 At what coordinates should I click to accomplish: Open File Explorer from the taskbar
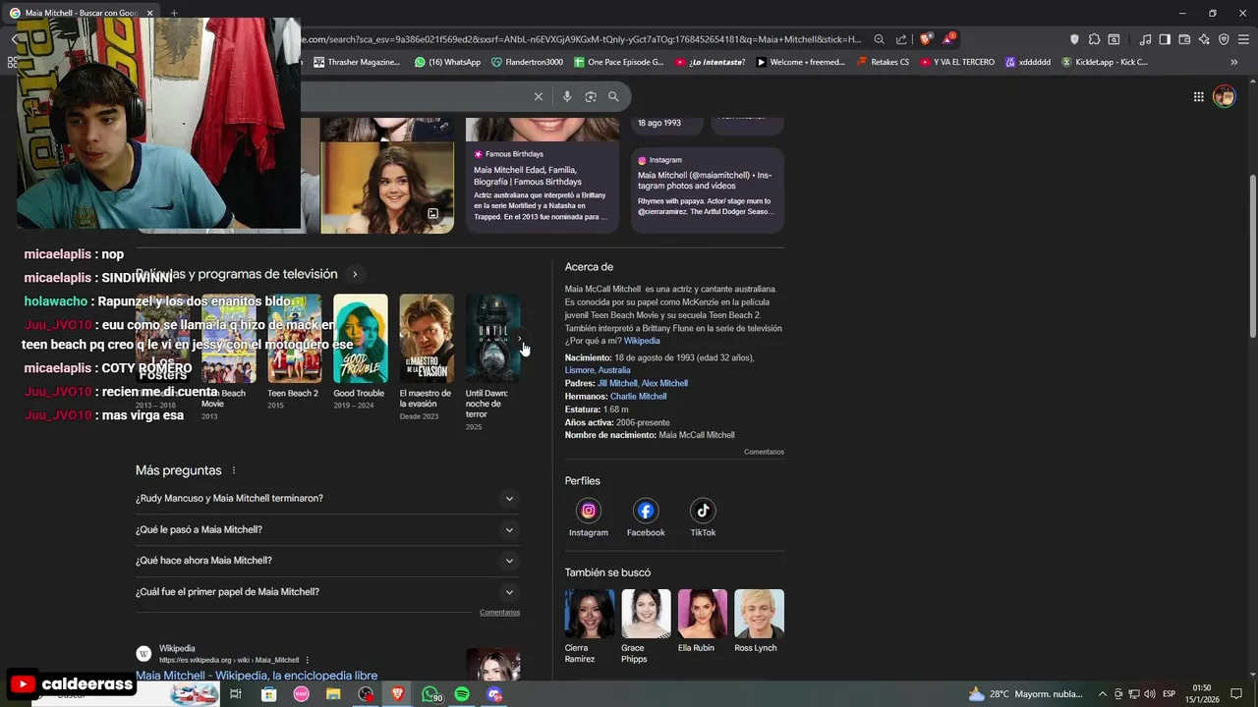[x=333, y=694]
